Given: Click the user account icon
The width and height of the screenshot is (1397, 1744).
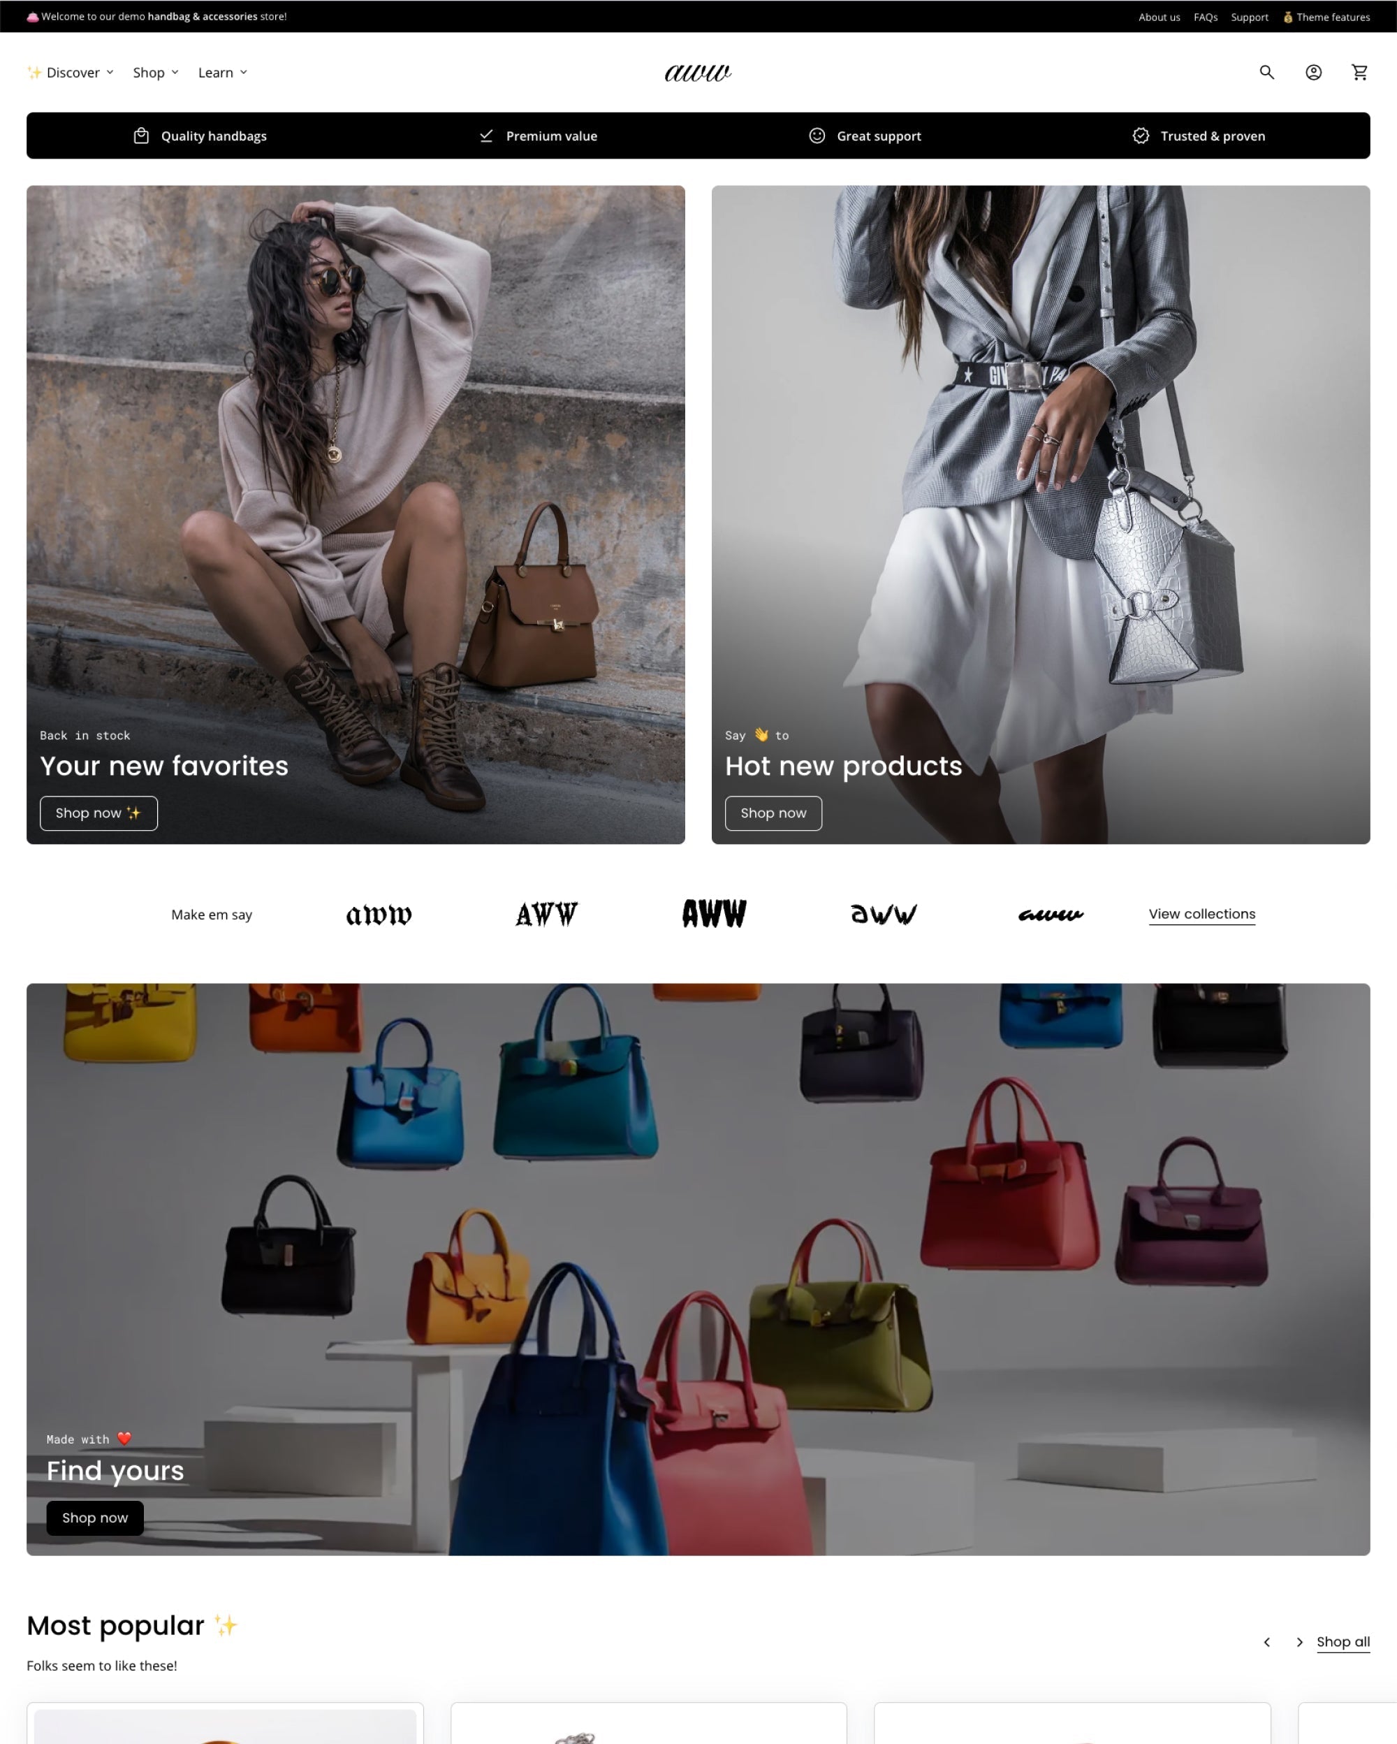Looking at the screenshot, I should click(x=1312, y=71).
